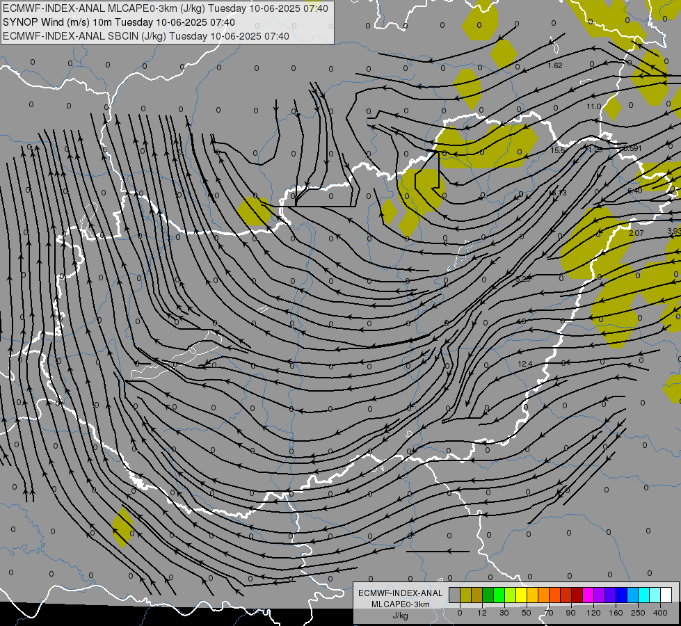This screenshot has height=626, width=681.
Task: Select the SYNOP Wind 10m header line
Action: [x=118, y=22]
